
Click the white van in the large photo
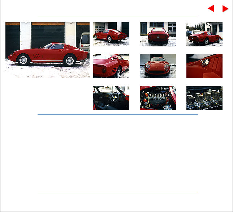click(x=85, y=42)
